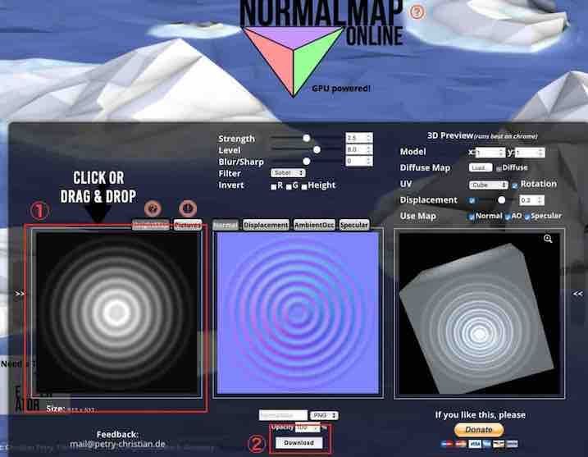
Task: Select the tab left of Pictures
Action: pyautogui.click(x=151, y=225)
